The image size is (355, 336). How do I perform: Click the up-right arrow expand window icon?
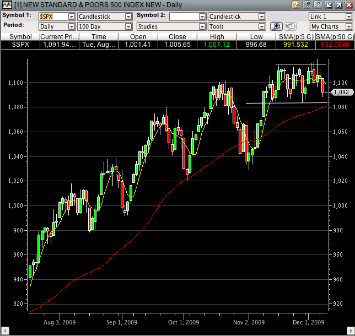(x=338, y=4)
